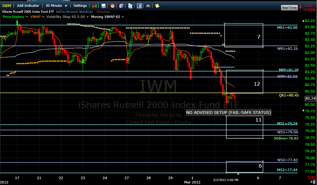This screenshot has width=317, height=185.
Task: Open the alarm clock alert icon
Action: (x=112, y=6)
